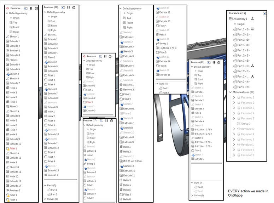Collapse the Parts (4) section

click(157, 84)
